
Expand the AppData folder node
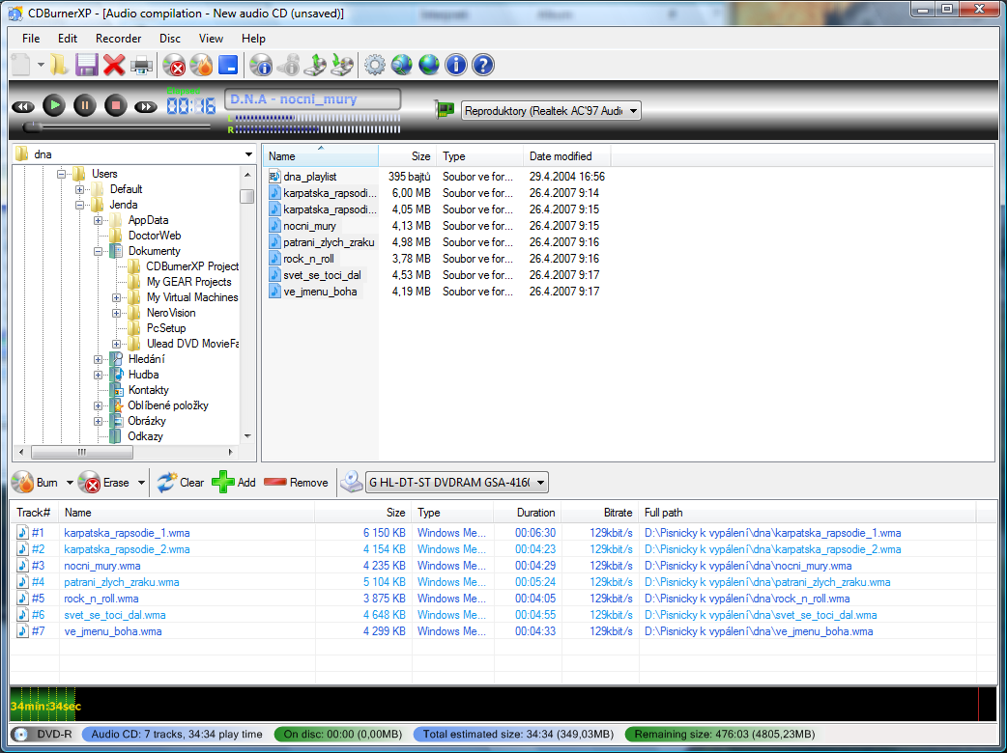(x=99, y=221)
